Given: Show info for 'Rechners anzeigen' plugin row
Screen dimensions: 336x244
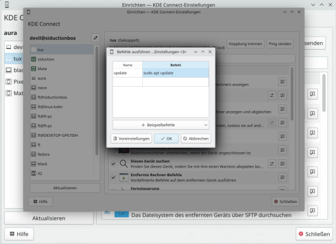Looking at the screenshot, I should point(282,82).
